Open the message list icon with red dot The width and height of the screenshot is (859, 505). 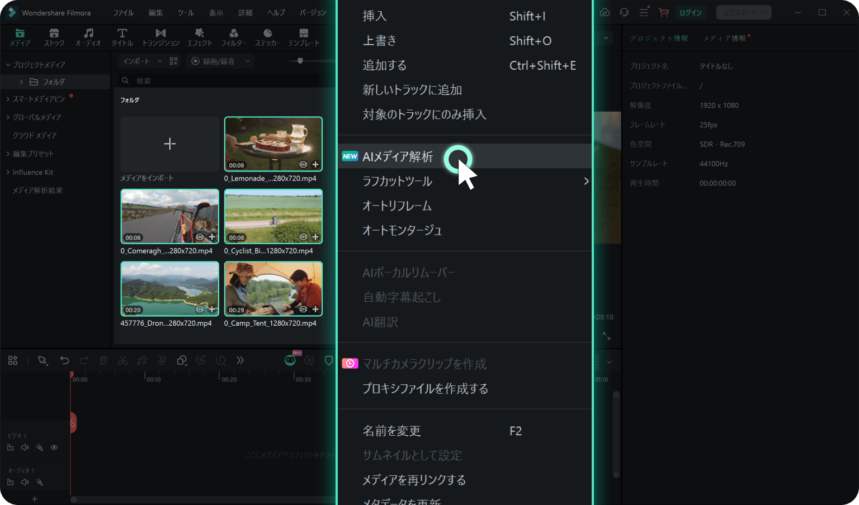point(644,12)
